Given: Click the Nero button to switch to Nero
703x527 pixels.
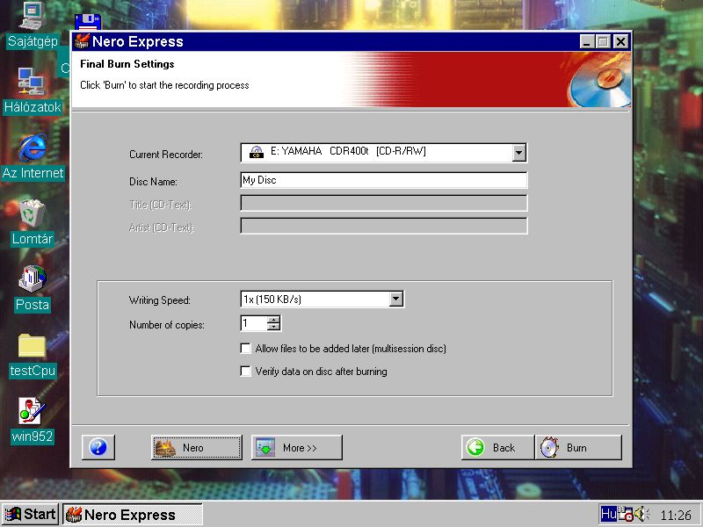Looking at the screenshot, I should (x=197, y=447).
